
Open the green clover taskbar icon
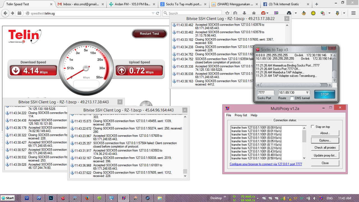click(99, 198)
